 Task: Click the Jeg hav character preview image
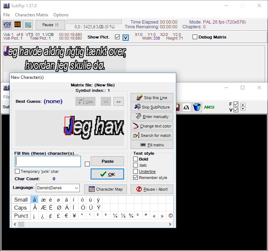pyautogui.click(x=70, y=128)
